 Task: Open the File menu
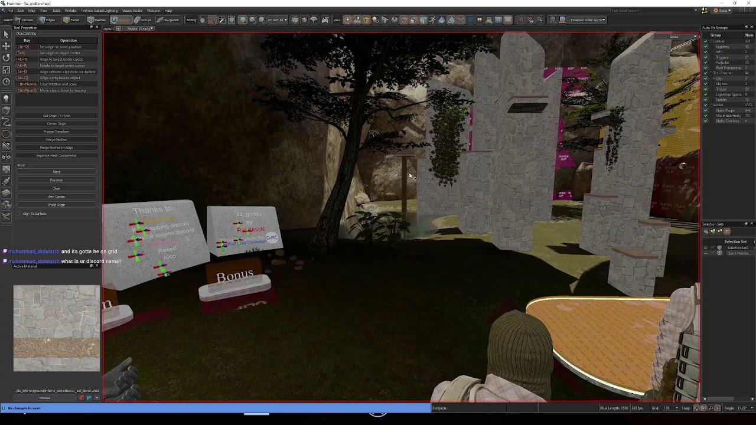(x=11, y=11)
